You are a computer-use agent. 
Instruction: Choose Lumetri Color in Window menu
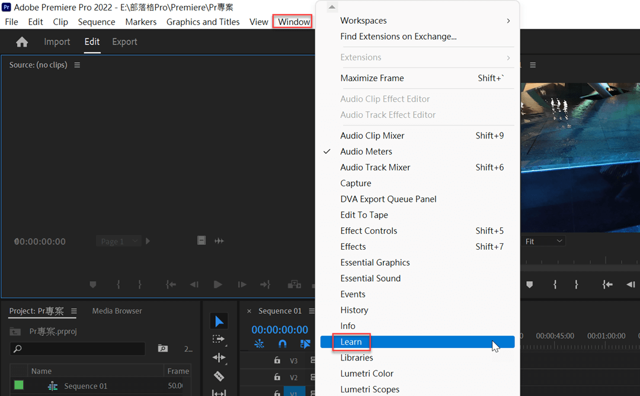(x=417, y=374)
